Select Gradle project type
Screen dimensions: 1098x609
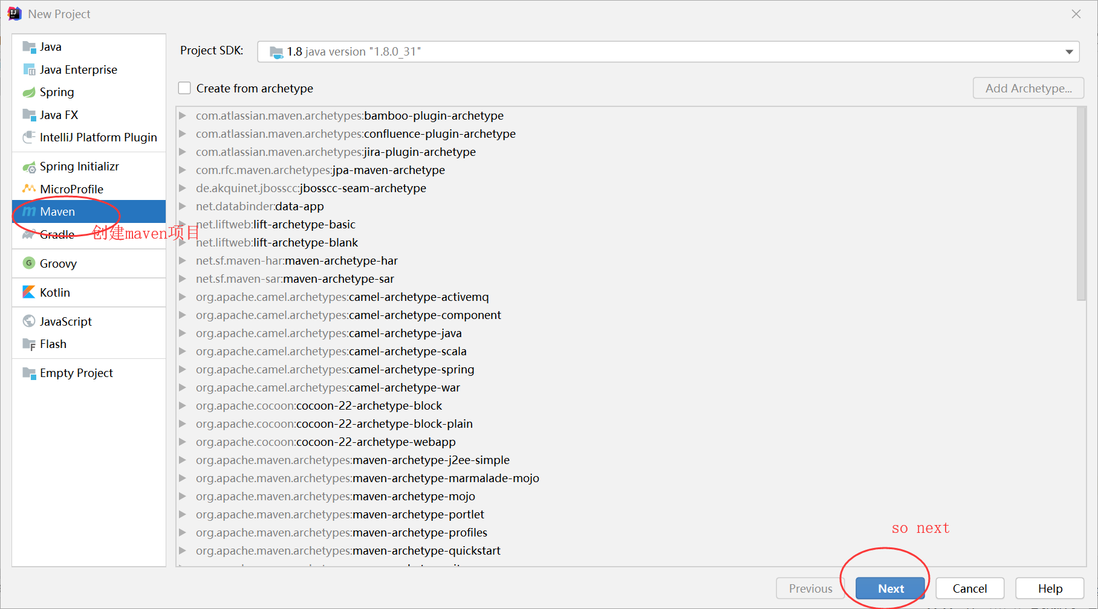tap(89, 234)
